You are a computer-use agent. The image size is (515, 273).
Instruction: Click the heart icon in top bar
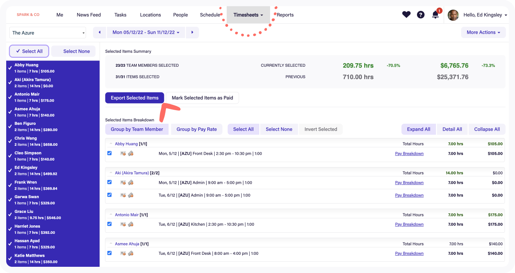coord(406,15)
